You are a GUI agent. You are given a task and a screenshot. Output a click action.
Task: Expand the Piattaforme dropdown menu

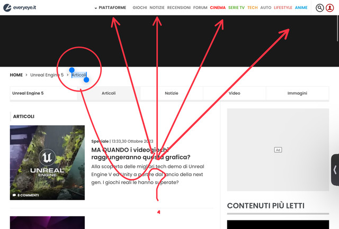[x=110, y=8]
